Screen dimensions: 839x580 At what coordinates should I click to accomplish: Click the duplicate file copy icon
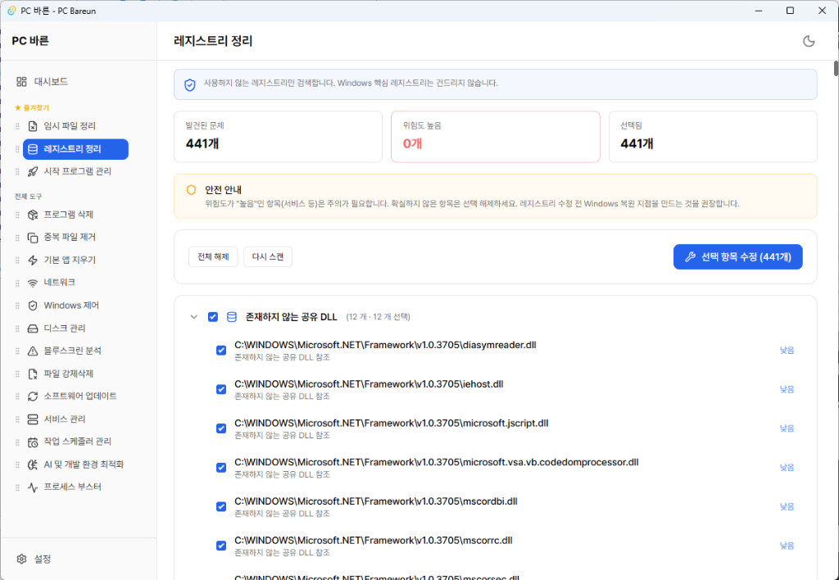point(33,237)
